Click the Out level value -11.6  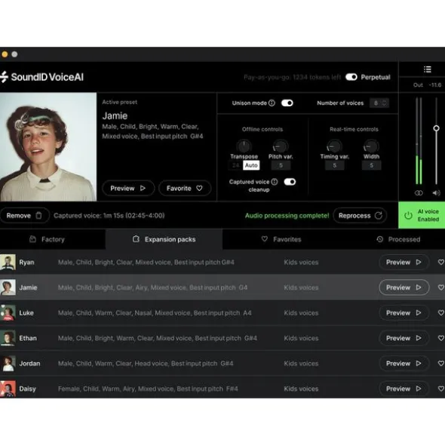(x=435, y=85)
